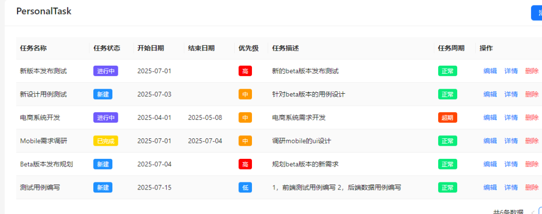Click the PersonalTask page title
The image size is (542, 214).
(44, 11)
